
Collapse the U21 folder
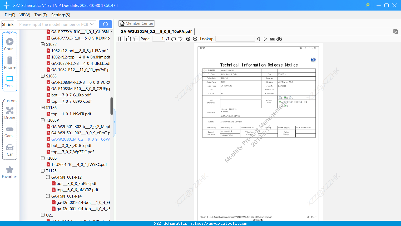[43, 215]
